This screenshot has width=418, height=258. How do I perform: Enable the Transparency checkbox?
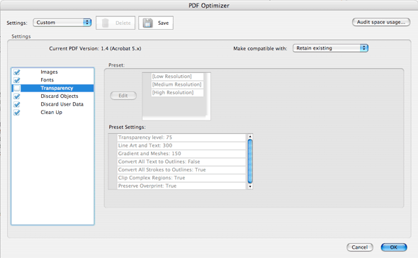click(17, 88)
